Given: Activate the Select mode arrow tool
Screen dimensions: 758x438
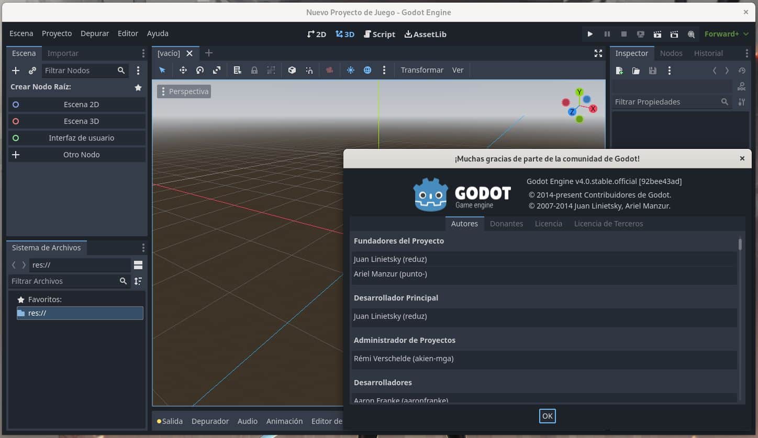Looking at the screenshot, I should point(162,70).
